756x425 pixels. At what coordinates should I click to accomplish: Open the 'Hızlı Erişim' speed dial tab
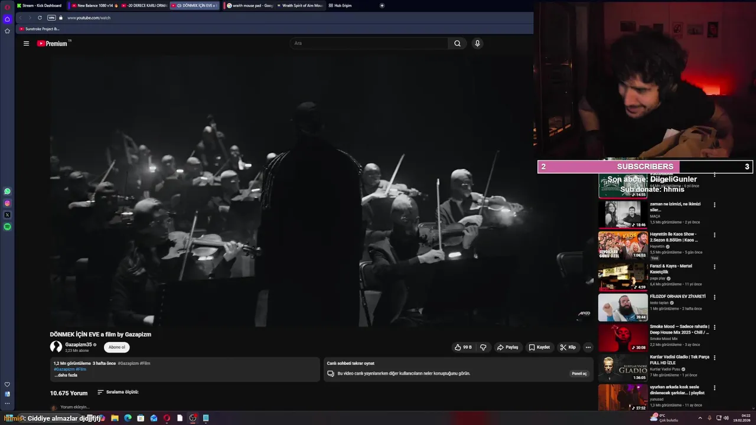[340, 5]
